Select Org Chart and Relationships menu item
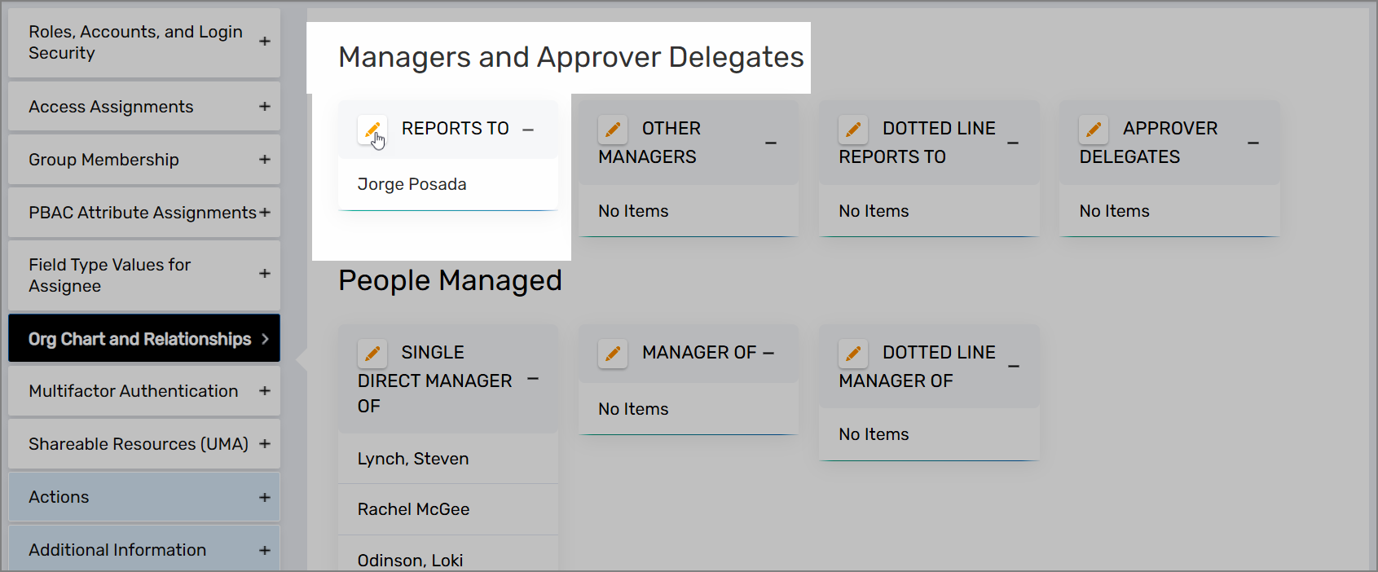1378x572 pixels. point(143,339)
